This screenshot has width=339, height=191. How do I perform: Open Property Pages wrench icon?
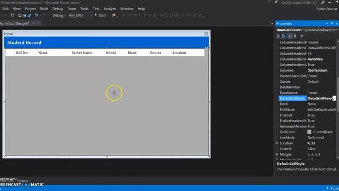301,36
